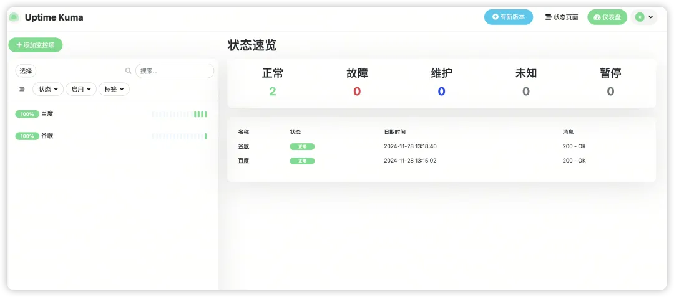674x297 pixels.
Task: Go to the 仪表盘 dashboard
Action: click(607, 17)
